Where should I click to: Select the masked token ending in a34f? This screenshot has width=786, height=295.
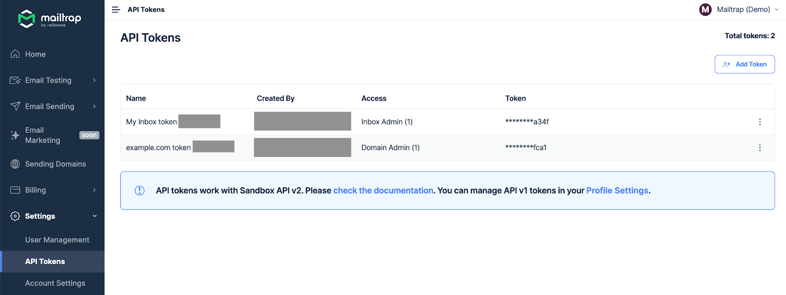[x=527, y=122]
